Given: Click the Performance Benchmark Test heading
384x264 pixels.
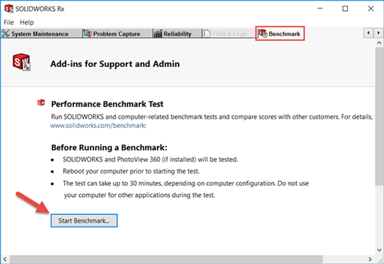Looking at the screenshot, I should tap(107, 104).
